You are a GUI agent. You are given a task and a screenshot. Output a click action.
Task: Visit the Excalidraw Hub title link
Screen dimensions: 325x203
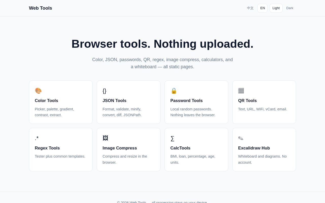click(254, 148)
